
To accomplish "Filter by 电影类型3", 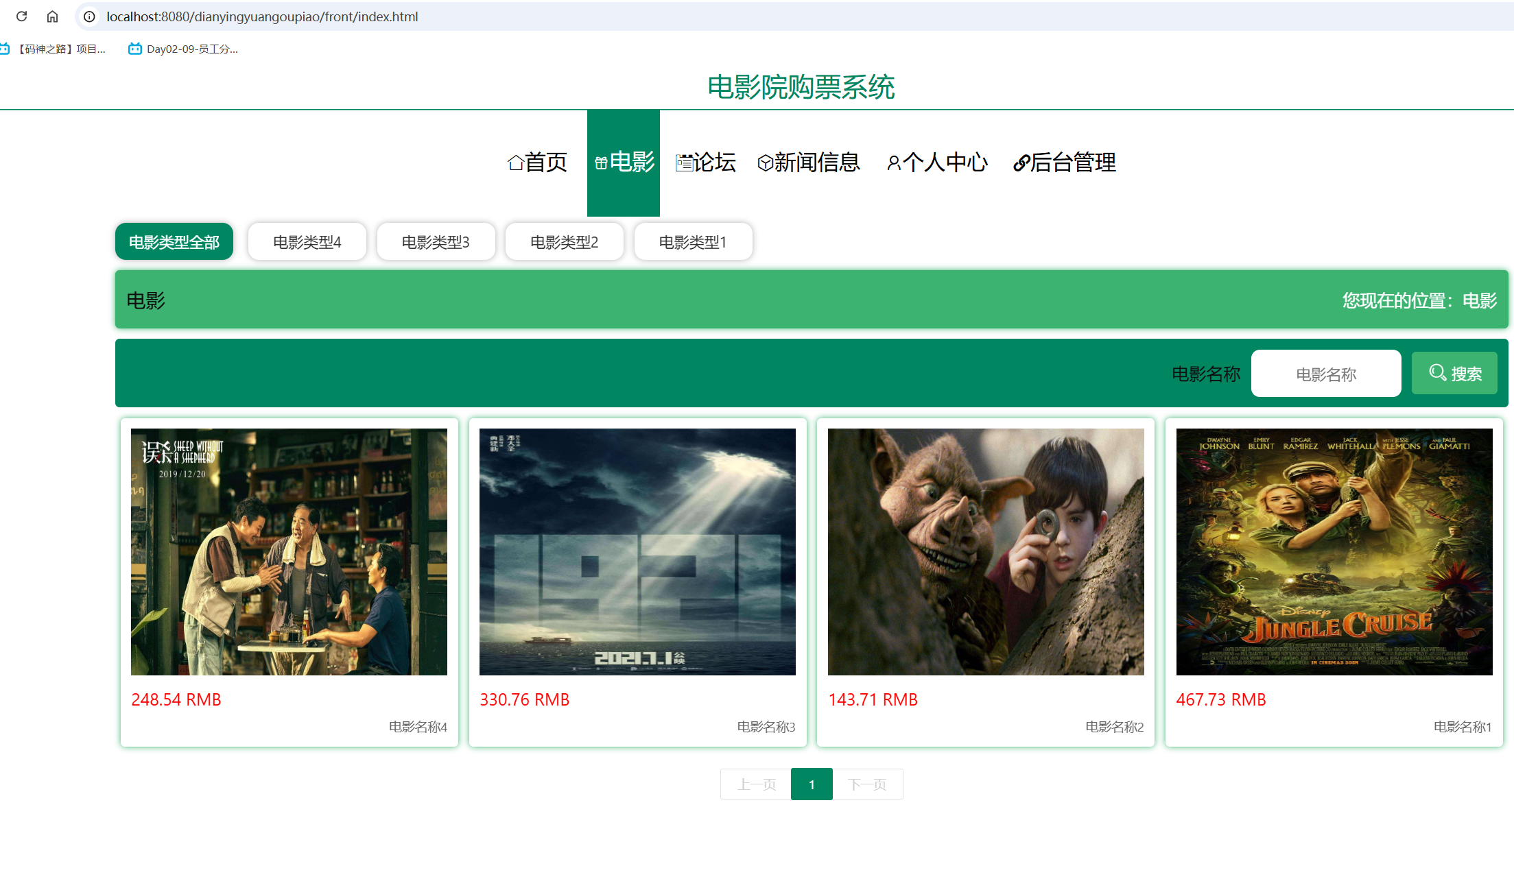I will pos(436,242).
